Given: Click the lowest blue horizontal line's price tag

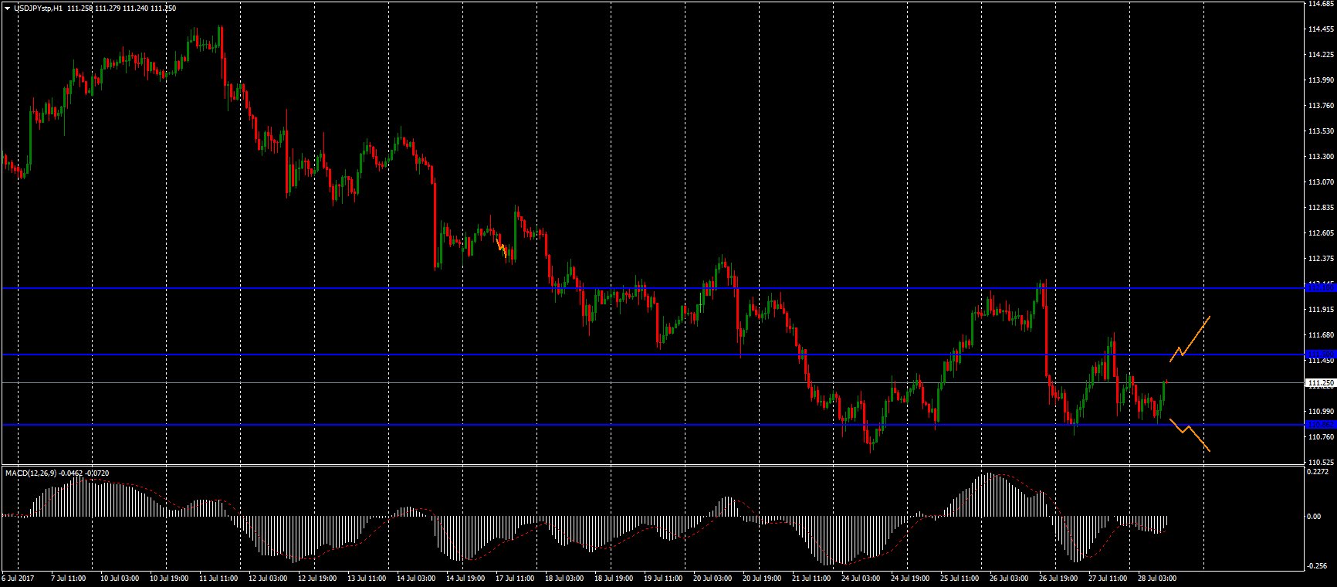Looking at the screenshot, I should [x=1319, y=425].
